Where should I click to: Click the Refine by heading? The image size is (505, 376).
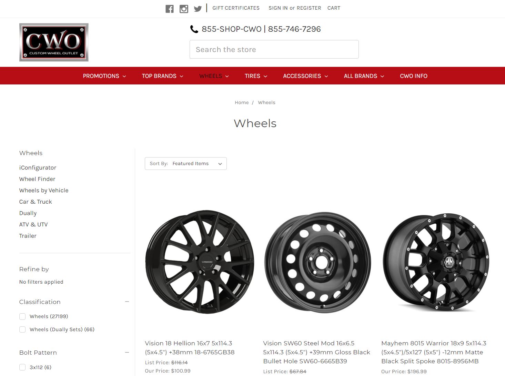click(34, 269)
